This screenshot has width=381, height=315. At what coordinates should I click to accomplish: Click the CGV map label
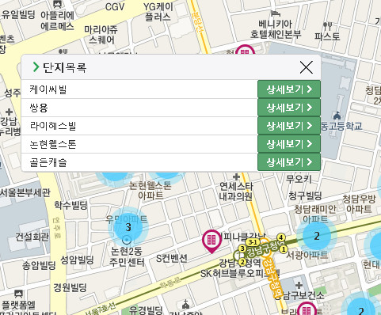coord(115,7)
